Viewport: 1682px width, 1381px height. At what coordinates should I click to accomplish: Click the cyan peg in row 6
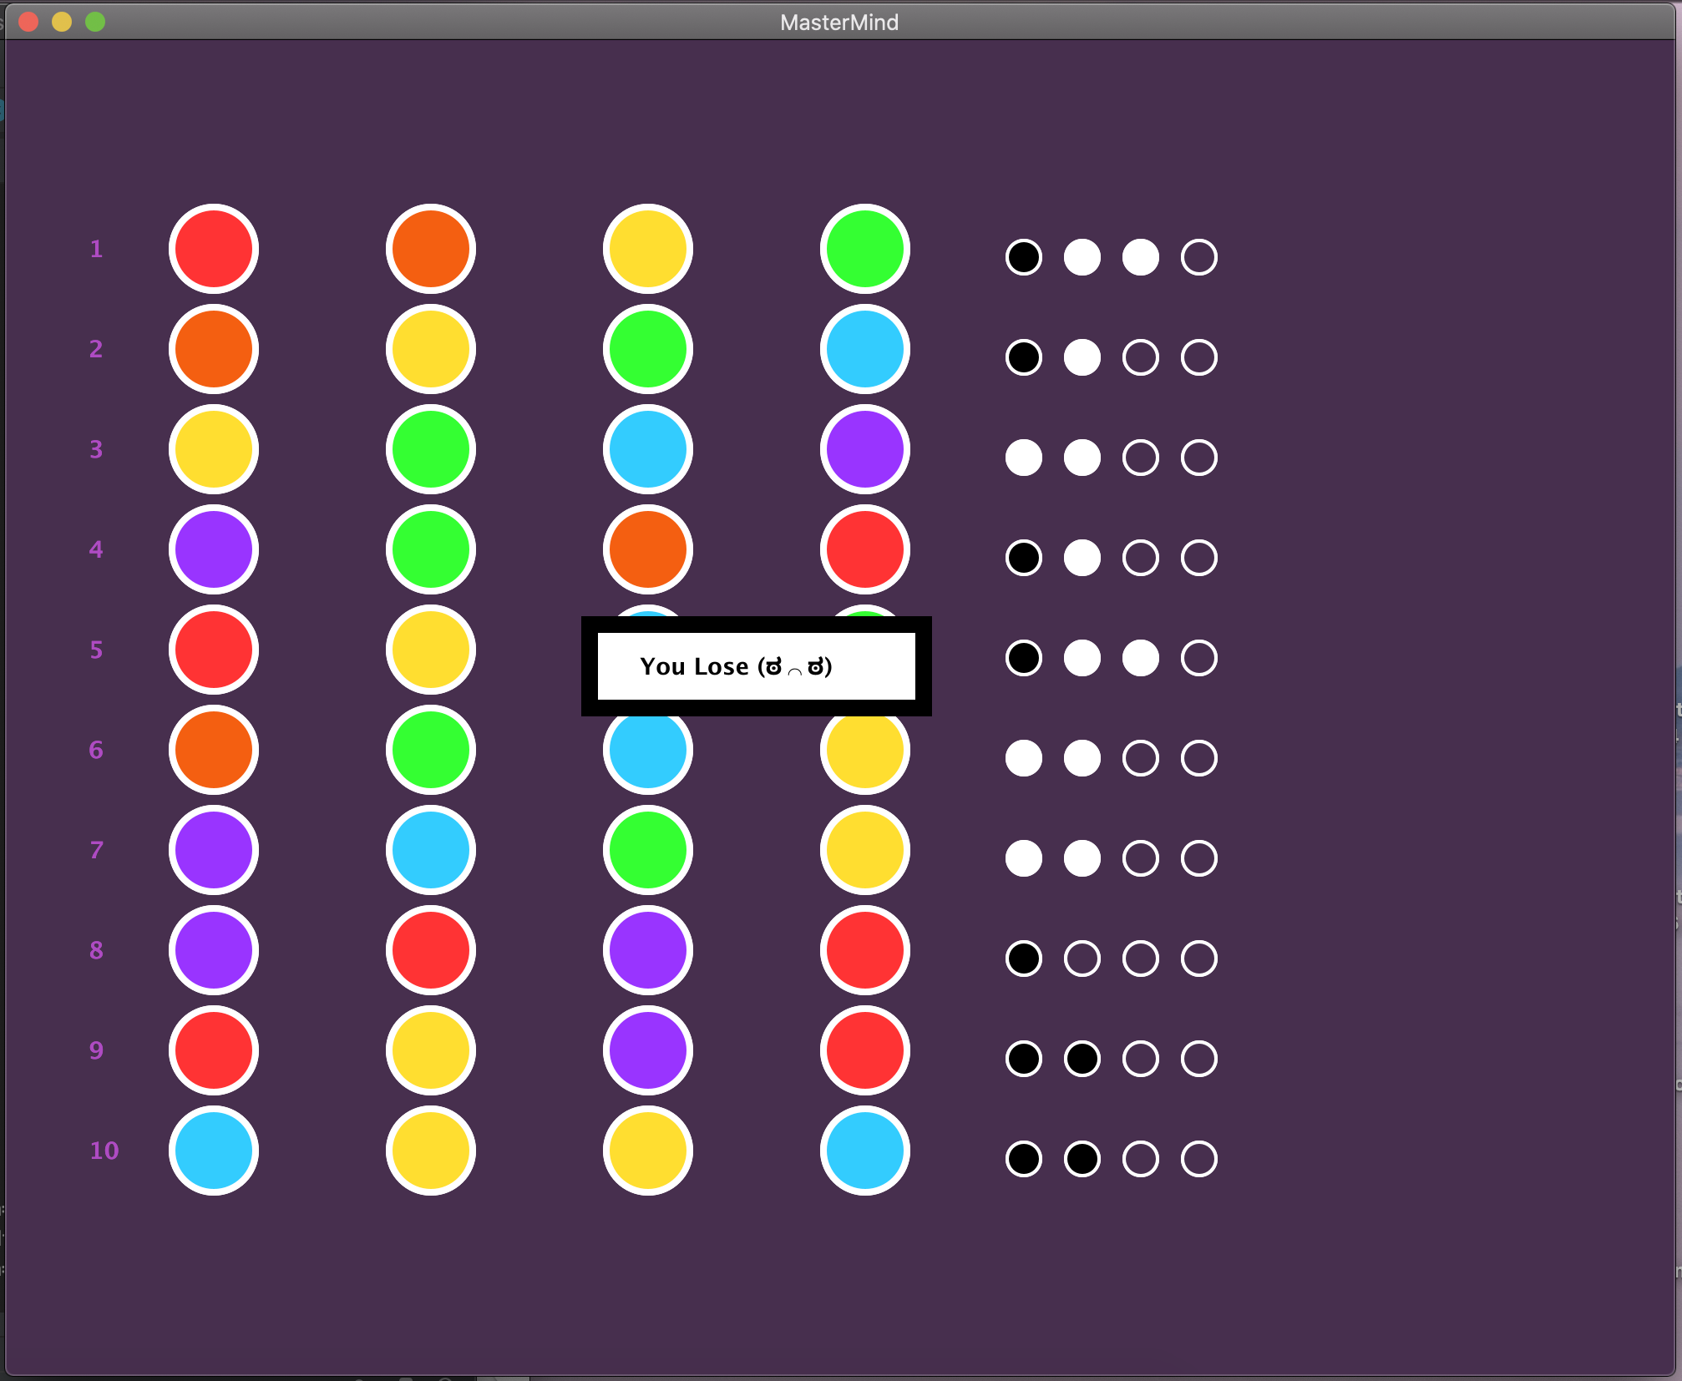pyautogui.click(x=648, y=751)
